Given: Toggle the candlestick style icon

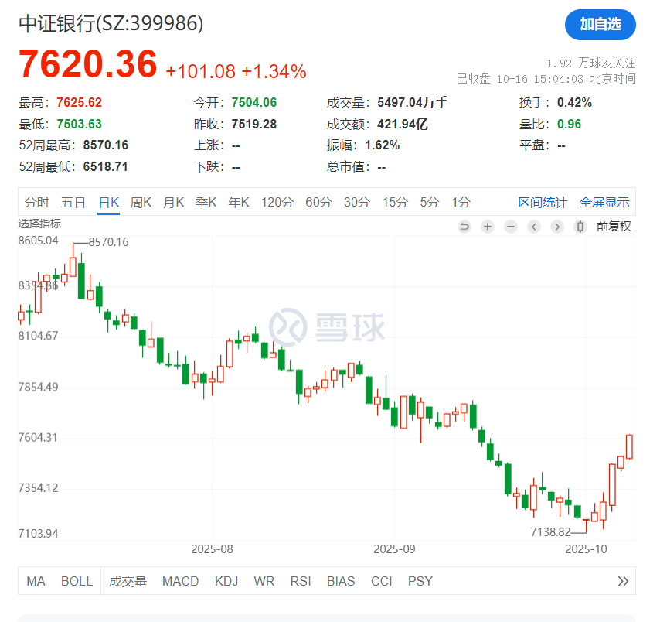Looking at the screenshot, I should click(x=580, y=227).
